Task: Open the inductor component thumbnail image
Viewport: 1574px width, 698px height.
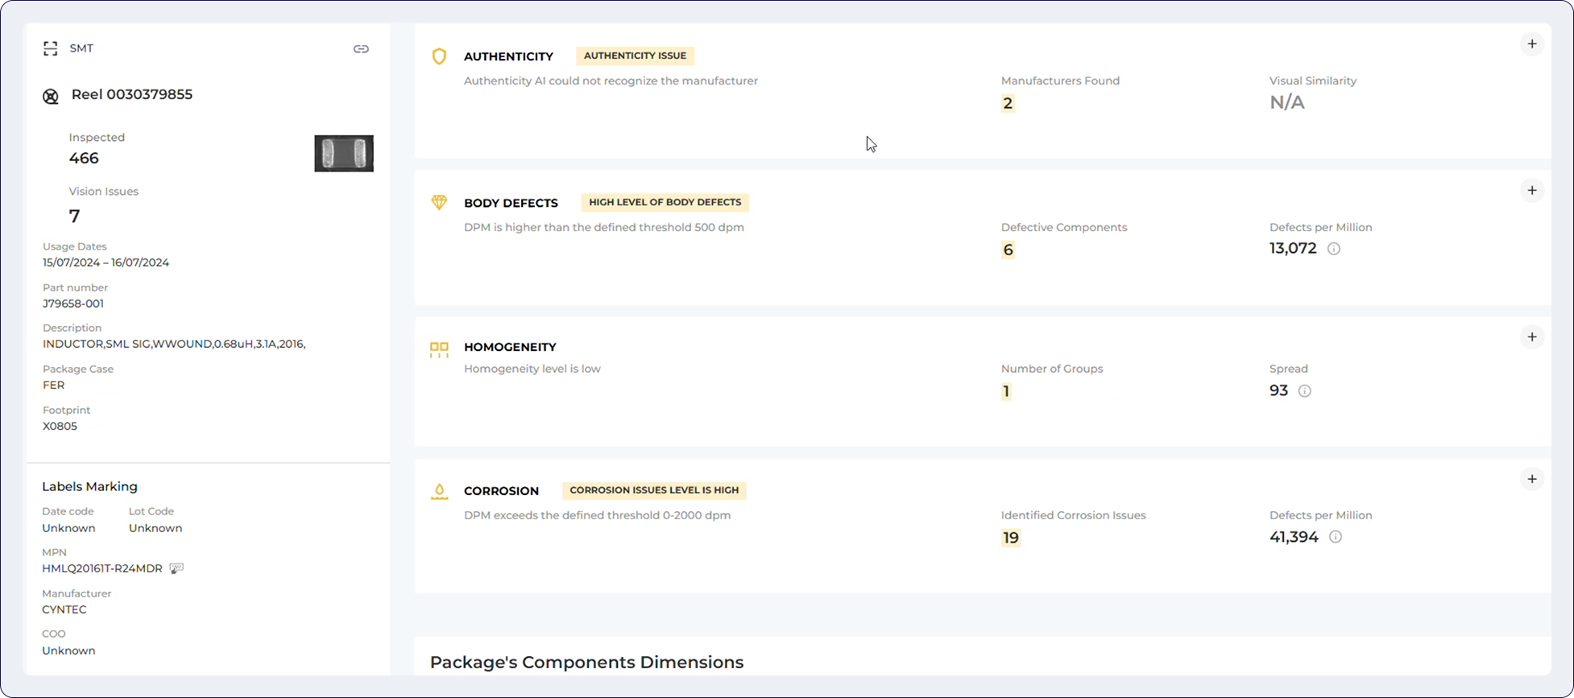Action: 344,153
